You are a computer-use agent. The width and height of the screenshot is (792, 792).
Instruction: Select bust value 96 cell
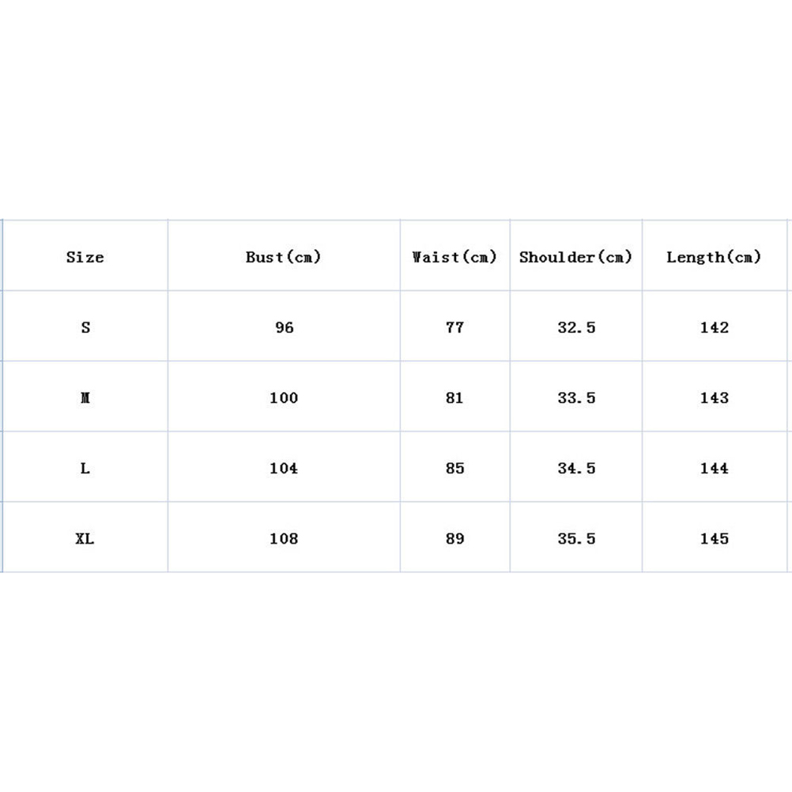(x=284, y=327)
